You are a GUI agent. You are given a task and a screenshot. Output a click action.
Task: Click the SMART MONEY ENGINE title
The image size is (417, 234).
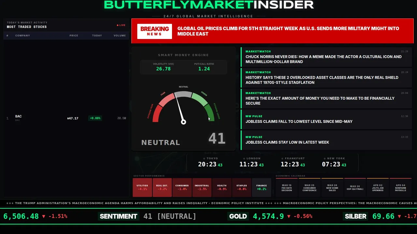coord(183,55)
